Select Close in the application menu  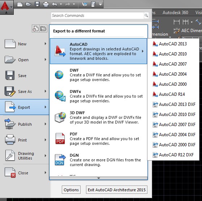pos(25,173)
